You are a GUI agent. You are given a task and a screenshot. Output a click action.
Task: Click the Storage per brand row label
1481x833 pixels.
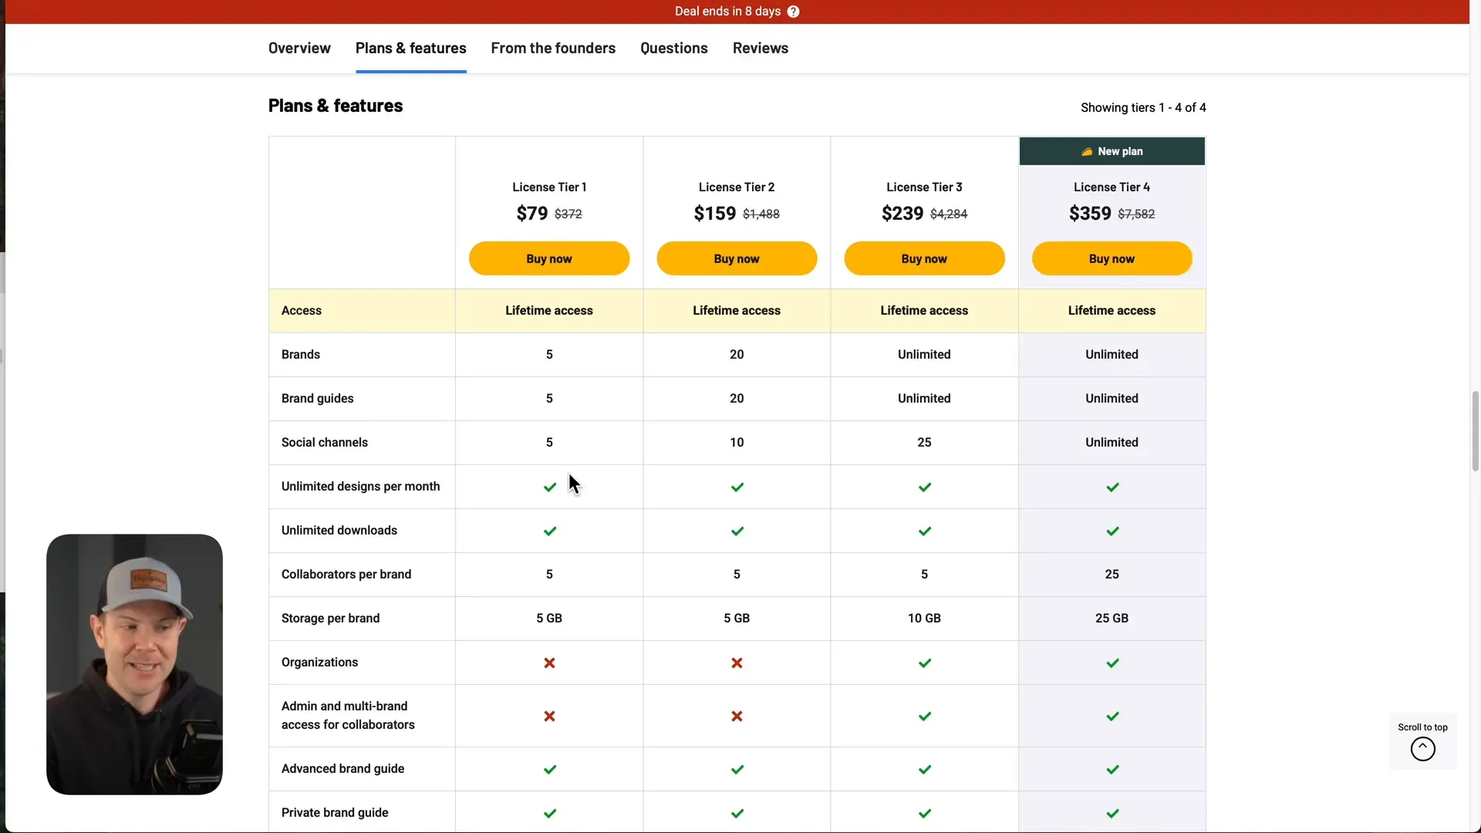click(330, 619)
